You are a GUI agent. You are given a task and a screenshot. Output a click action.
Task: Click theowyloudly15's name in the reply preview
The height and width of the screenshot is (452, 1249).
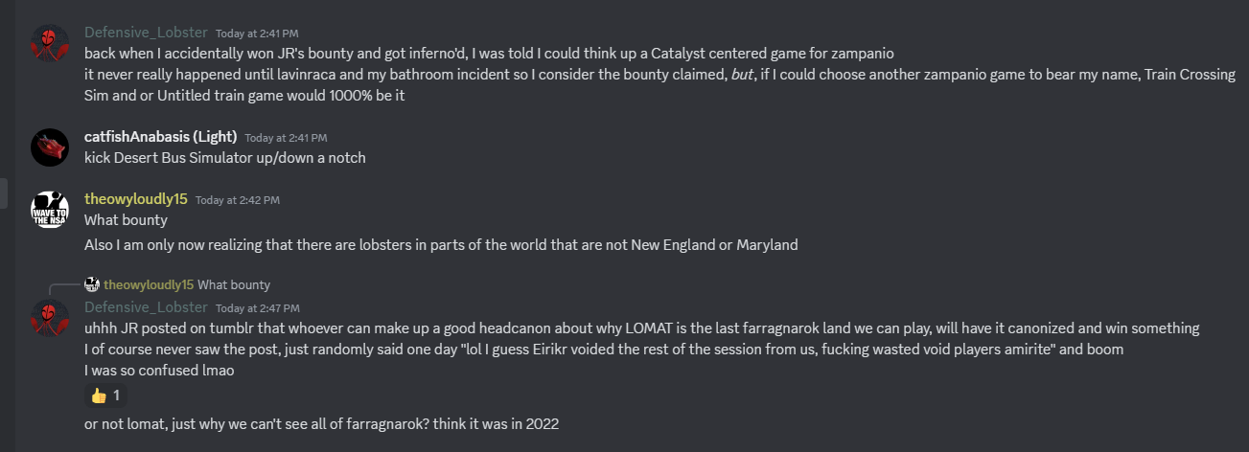(x=149, y=284)
